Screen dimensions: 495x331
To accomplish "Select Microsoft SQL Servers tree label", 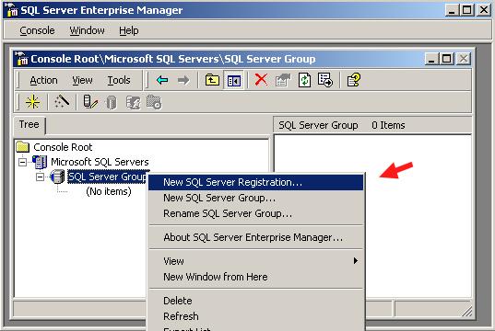I will (x=100, y=162).
